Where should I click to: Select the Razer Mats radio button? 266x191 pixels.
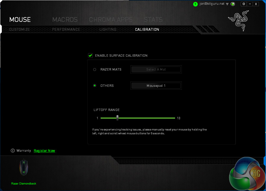pos(95,69)
